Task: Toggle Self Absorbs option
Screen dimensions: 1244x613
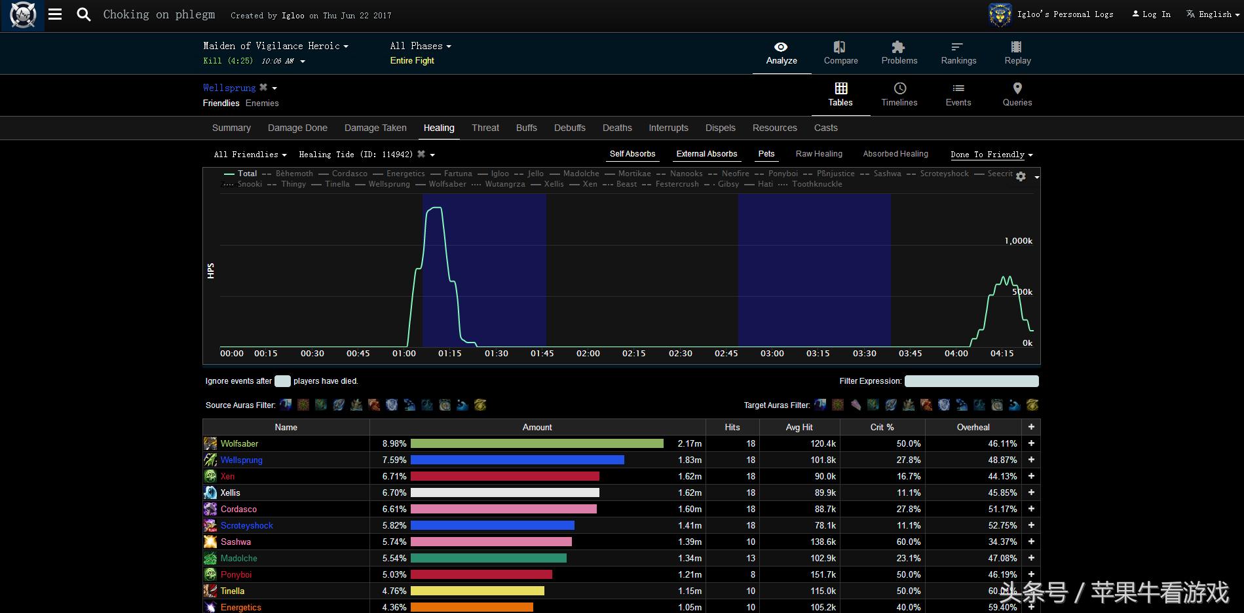Action: pos(632,154)
